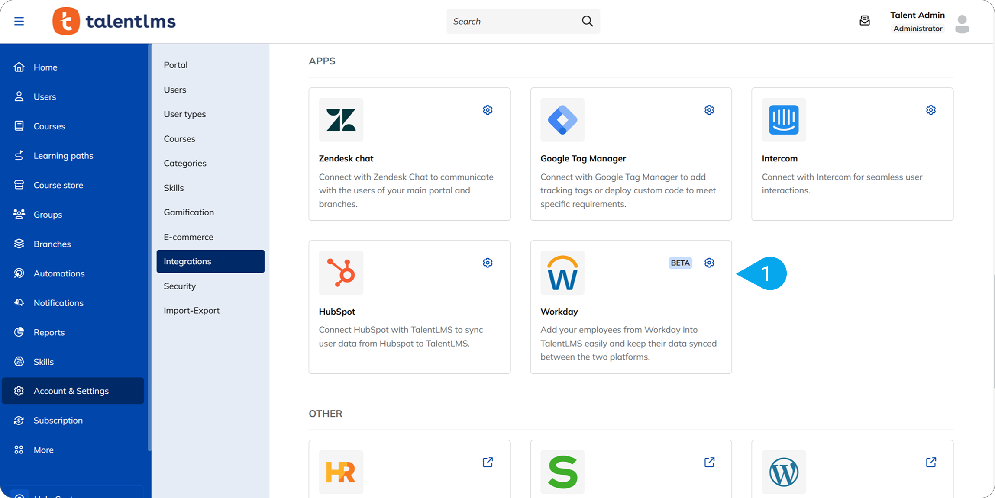Image resolution: width=995 pixels, height=498 pixels.
Task: Click the Workday logo
Action: click(x=562, y=273)
